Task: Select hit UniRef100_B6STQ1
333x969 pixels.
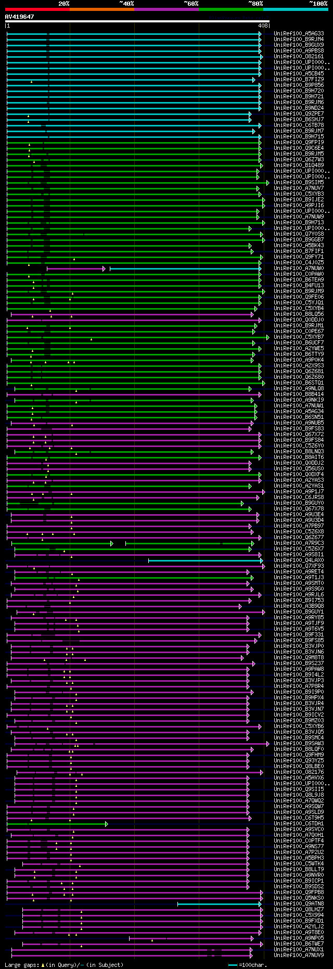Action: (x=299, y=383)
